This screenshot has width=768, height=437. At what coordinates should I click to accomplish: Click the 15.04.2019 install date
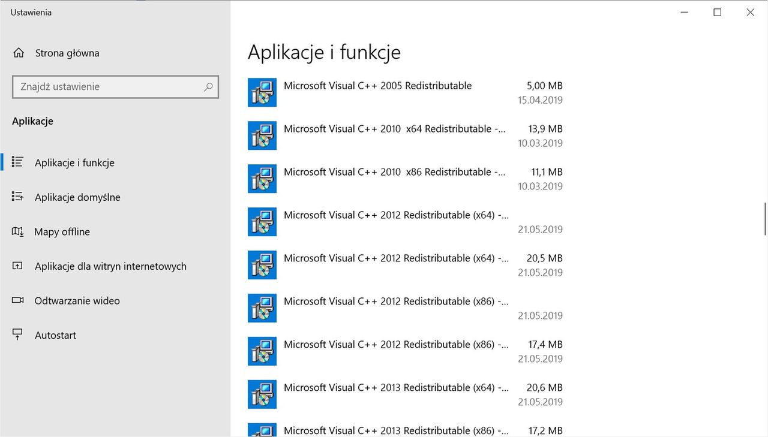click(x=540, y=100)
